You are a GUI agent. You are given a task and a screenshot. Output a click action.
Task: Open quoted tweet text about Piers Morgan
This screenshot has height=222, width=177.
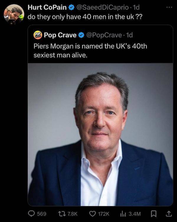pos(90,50)
